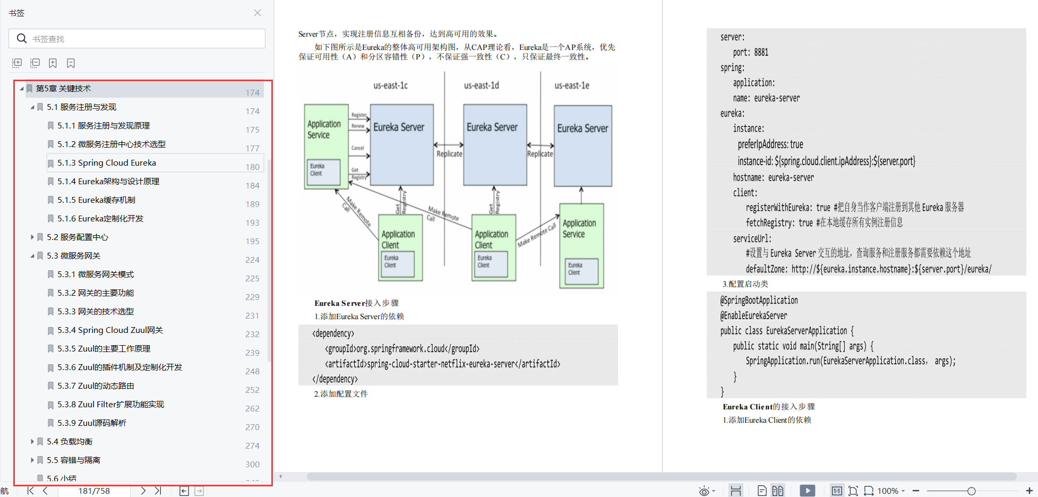Open bookmark 5.3.1 微服务网关模式

(96, 275)
